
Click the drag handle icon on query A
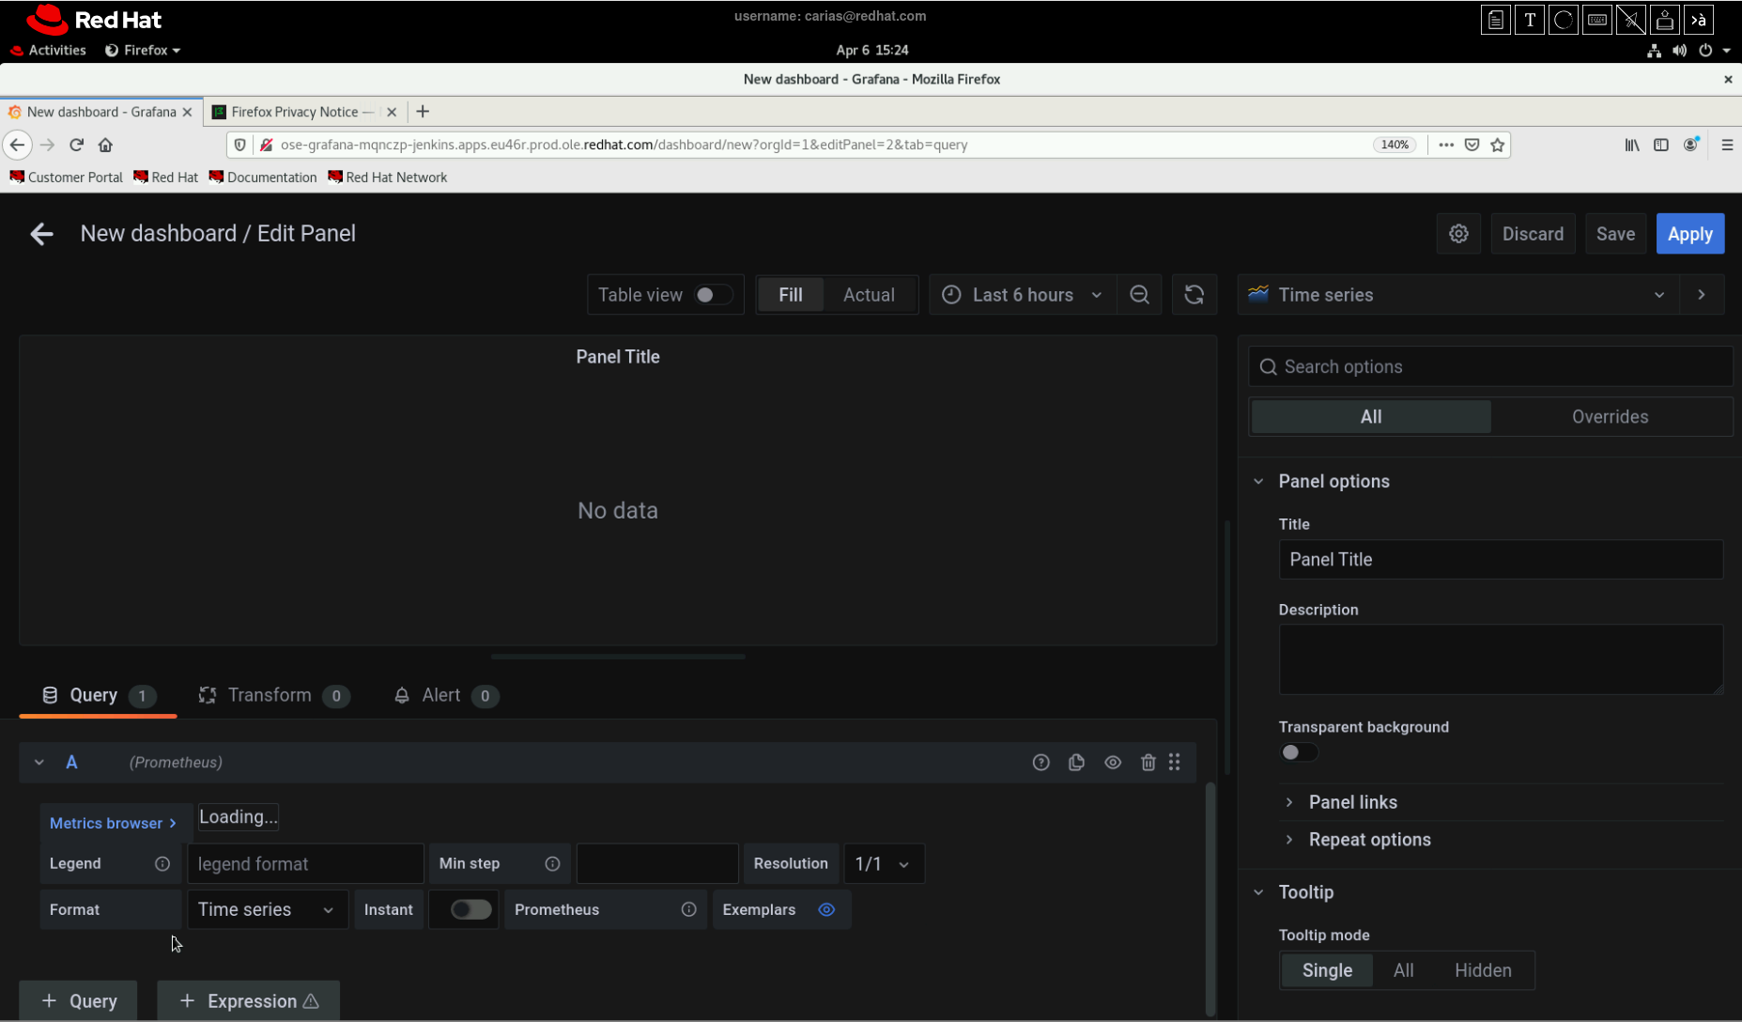point(1175,763)
